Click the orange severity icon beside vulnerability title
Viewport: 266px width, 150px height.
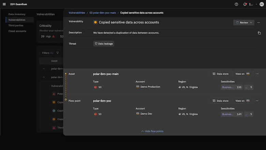95,22
